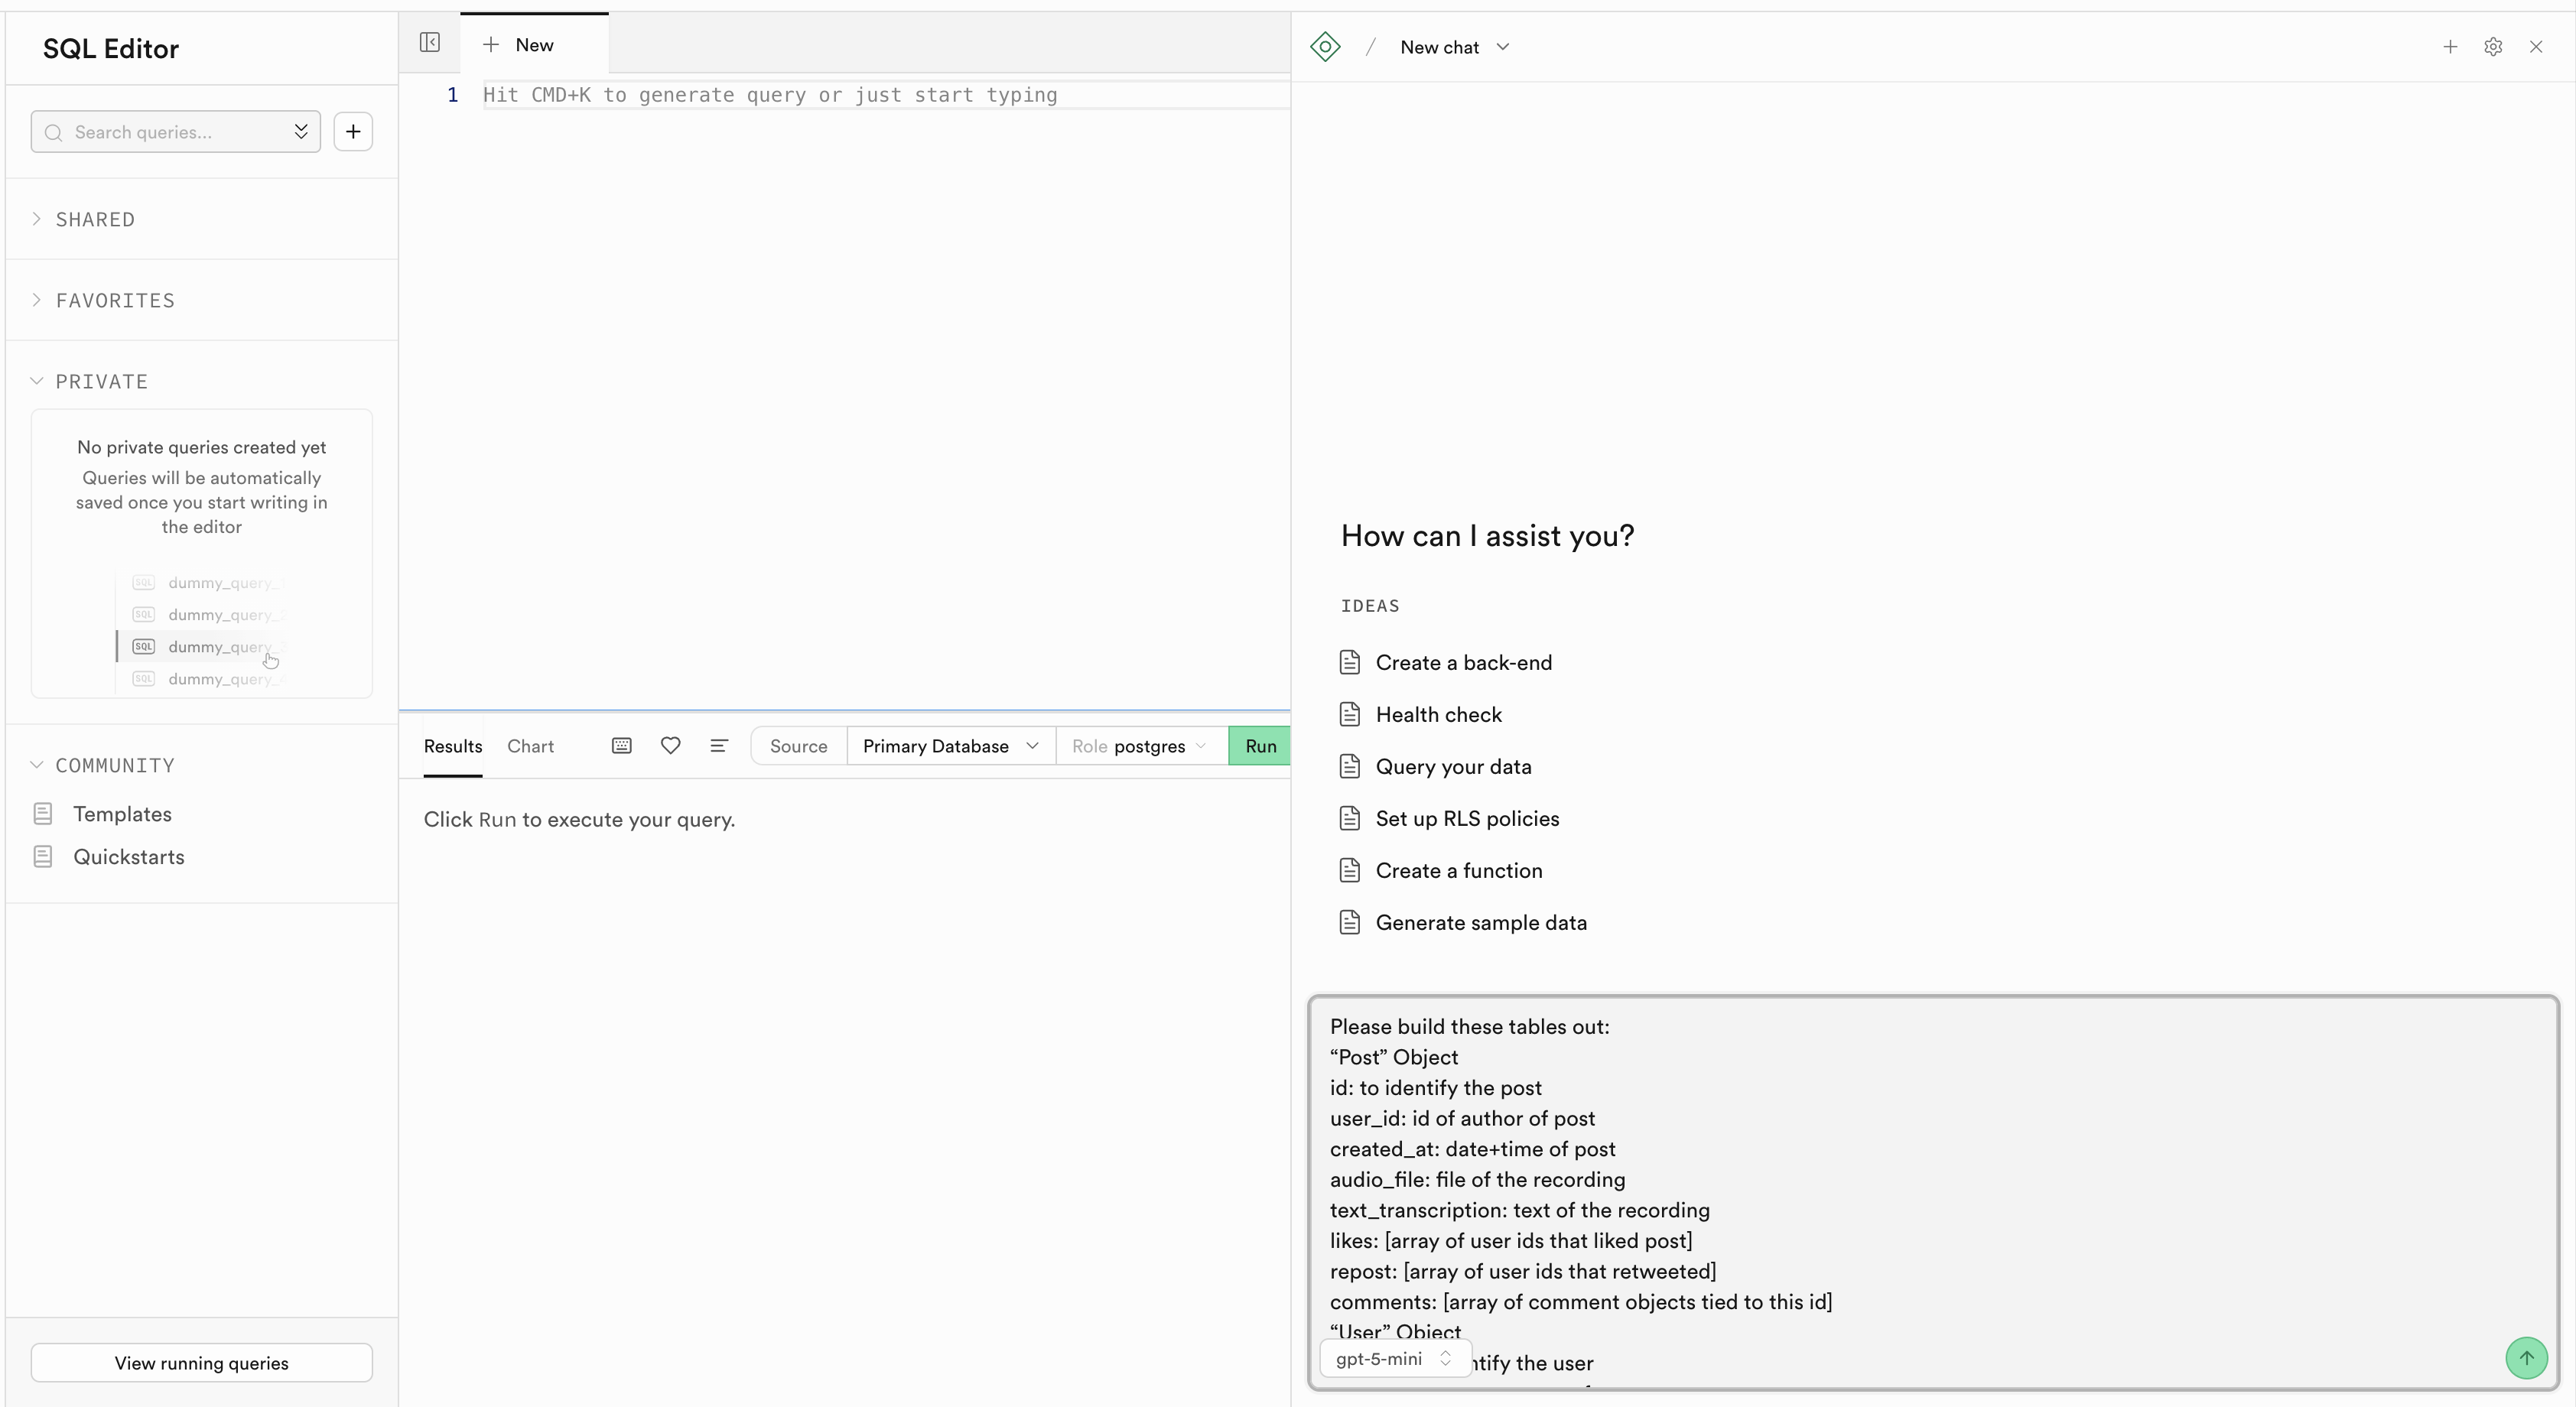Viewport: 2576px width, 1407px height.
Task: Click the text-wrap lines icon next to heart
Action: (719, 745)
